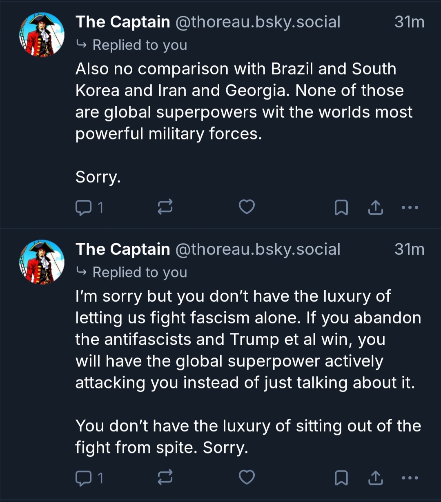Bookmark the fight fascism post
The width and height of the screenshot is (441, 502).
point(341,478)
